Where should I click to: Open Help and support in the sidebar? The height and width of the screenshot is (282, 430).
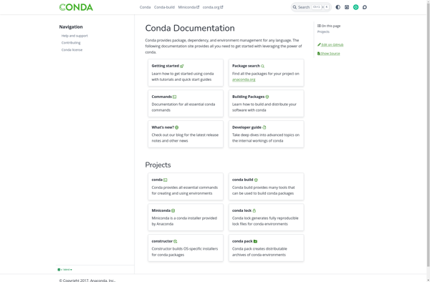pos(75,36)
